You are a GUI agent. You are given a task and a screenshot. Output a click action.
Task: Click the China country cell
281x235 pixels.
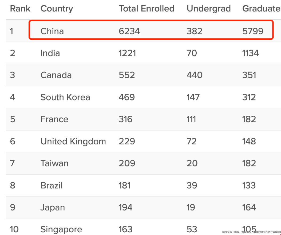point(52,31)
